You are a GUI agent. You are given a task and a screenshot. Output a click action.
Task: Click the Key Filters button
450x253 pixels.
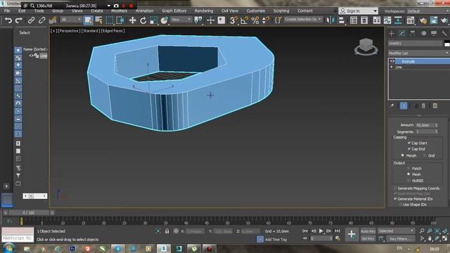coord(400,239)
